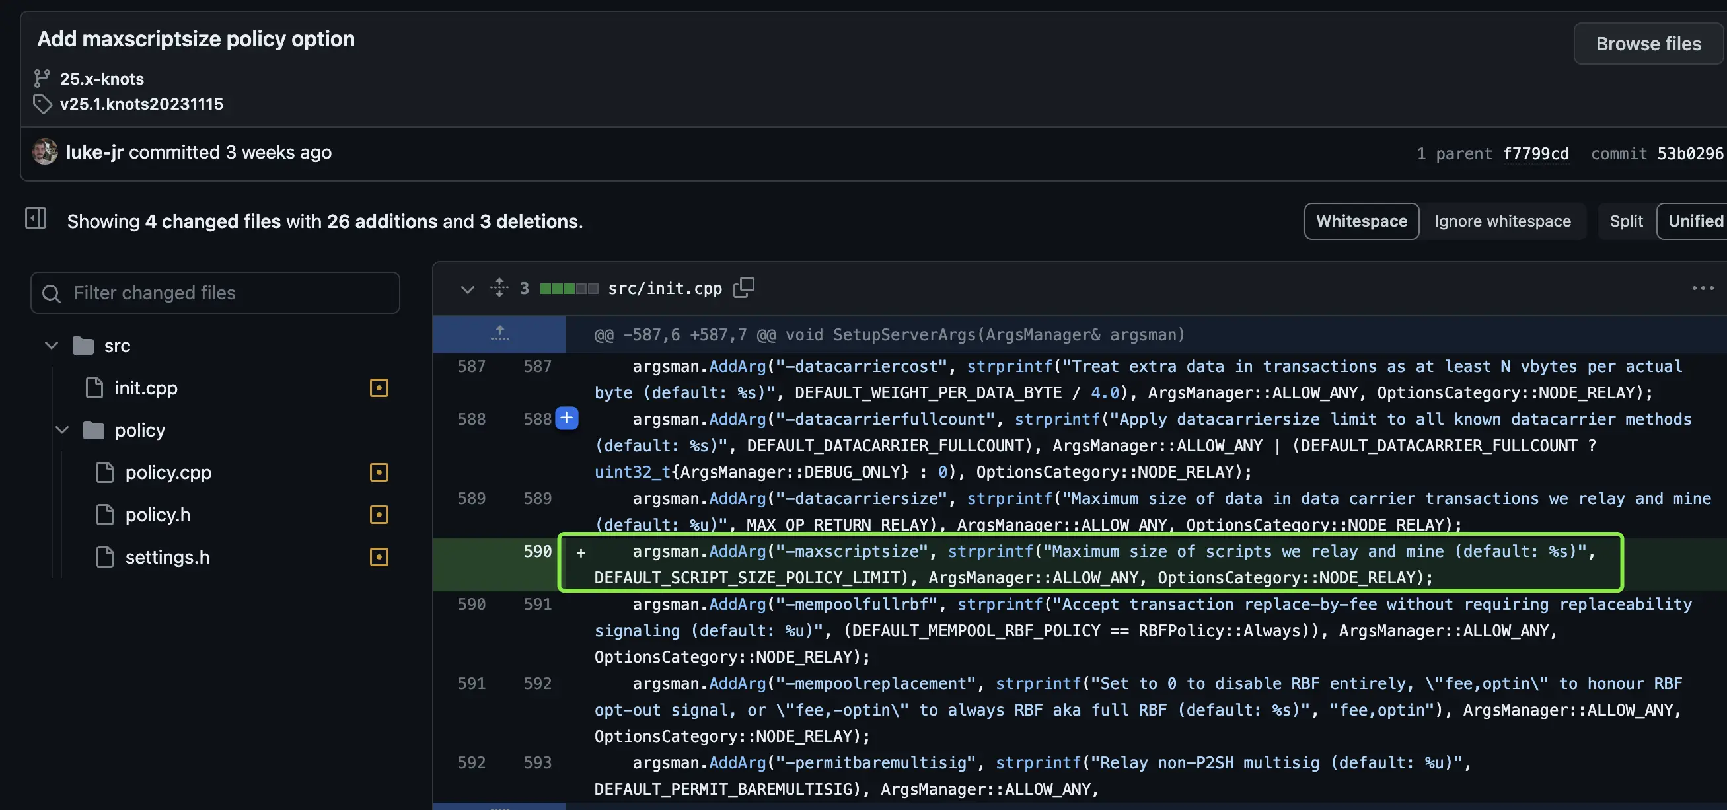Open the src/init.cpp file path link
The height and width of the screenshot is (810, 1727).
point(665,288)
